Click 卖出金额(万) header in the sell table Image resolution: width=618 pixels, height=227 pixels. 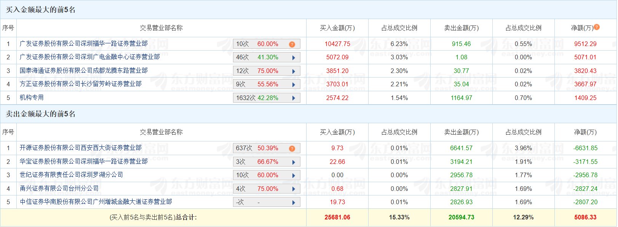tap(461, 132)
